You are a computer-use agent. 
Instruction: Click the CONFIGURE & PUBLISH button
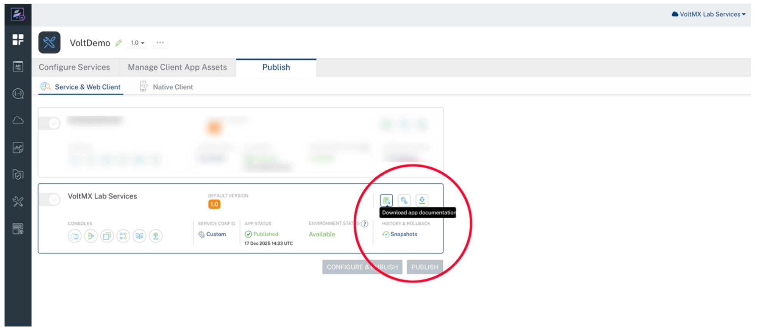pos(362,267)
